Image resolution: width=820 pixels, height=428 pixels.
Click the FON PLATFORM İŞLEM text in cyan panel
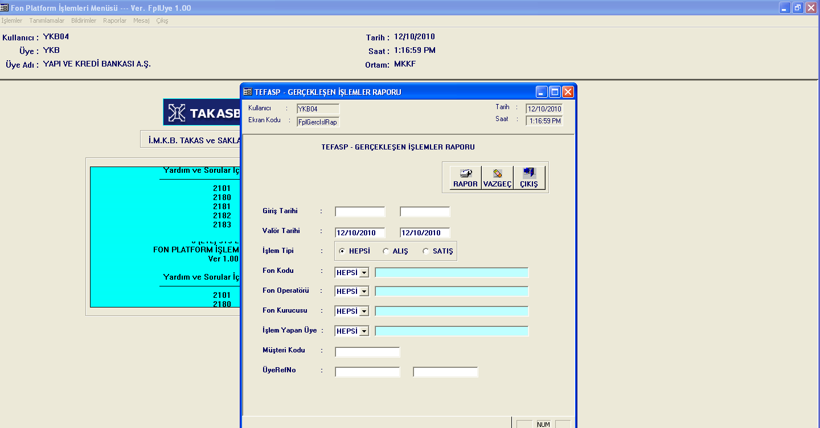coord(196,250)
